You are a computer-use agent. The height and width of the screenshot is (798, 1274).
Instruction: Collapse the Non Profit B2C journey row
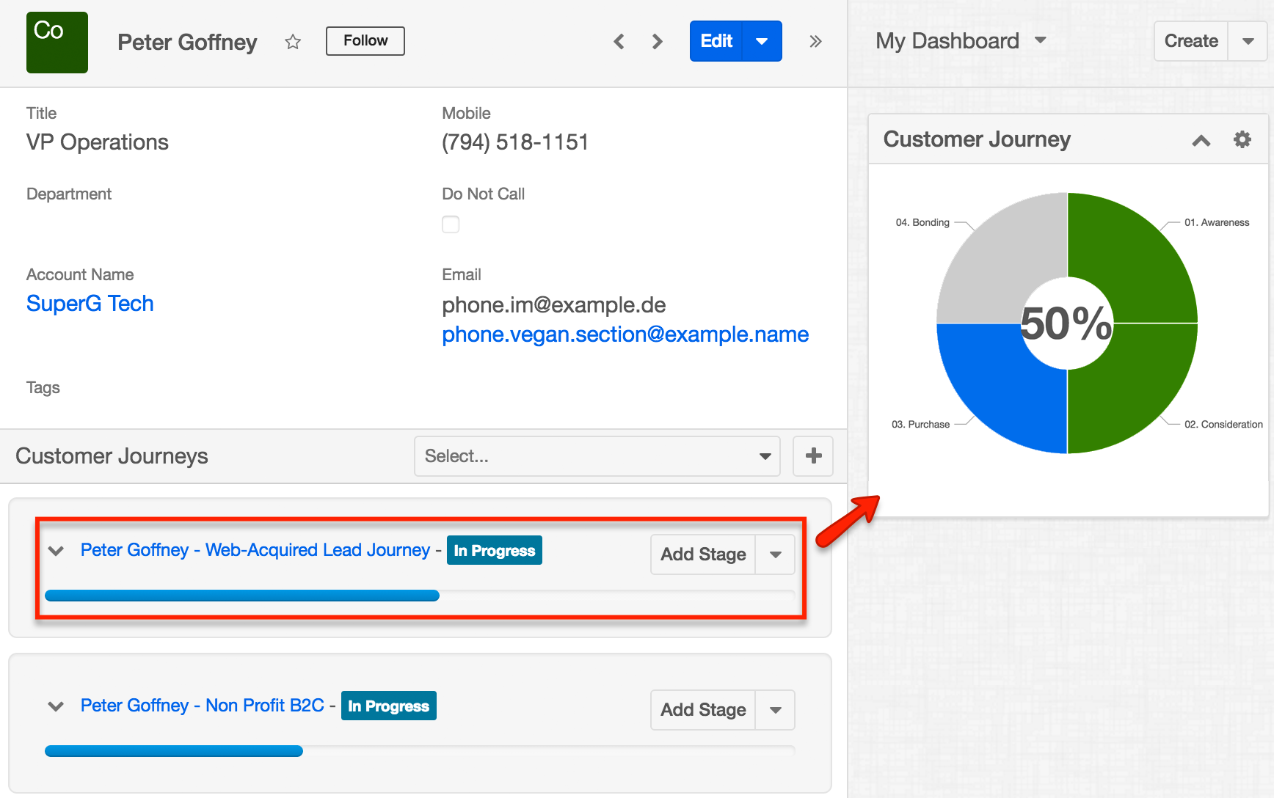tap(56, 706)
